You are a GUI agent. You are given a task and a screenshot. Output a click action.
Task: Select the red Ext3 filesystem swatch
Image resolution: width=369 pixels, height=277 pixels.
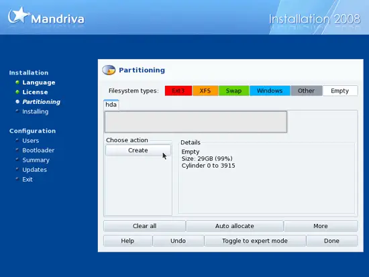point(178,91)
